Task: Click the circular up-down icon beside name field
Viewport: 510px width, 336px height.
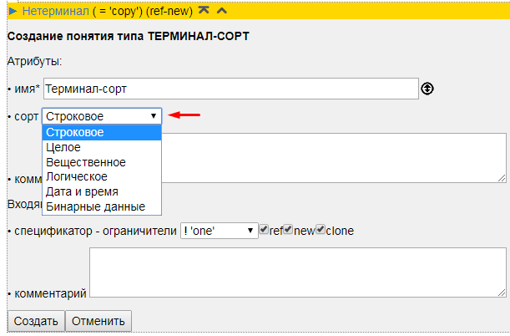Action: (427, 88)
